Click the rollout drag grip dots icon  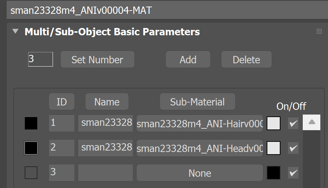coord(319,31)
